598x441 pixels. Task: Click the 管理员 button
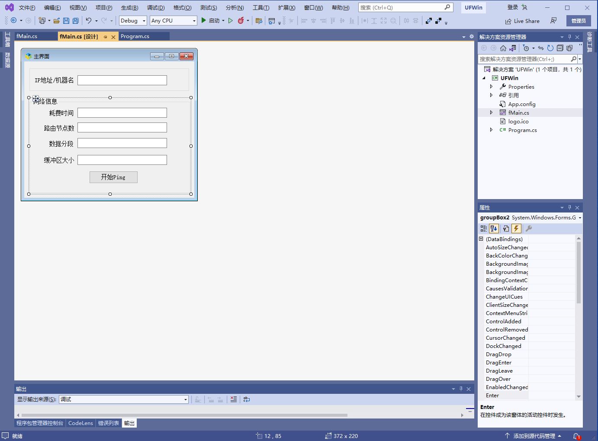click(579, 21)
